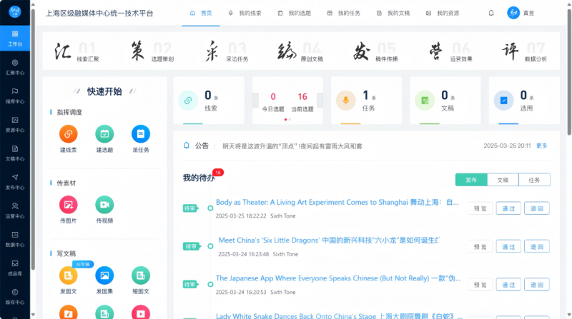Switch to the 首页 top tab

[201, 13]
